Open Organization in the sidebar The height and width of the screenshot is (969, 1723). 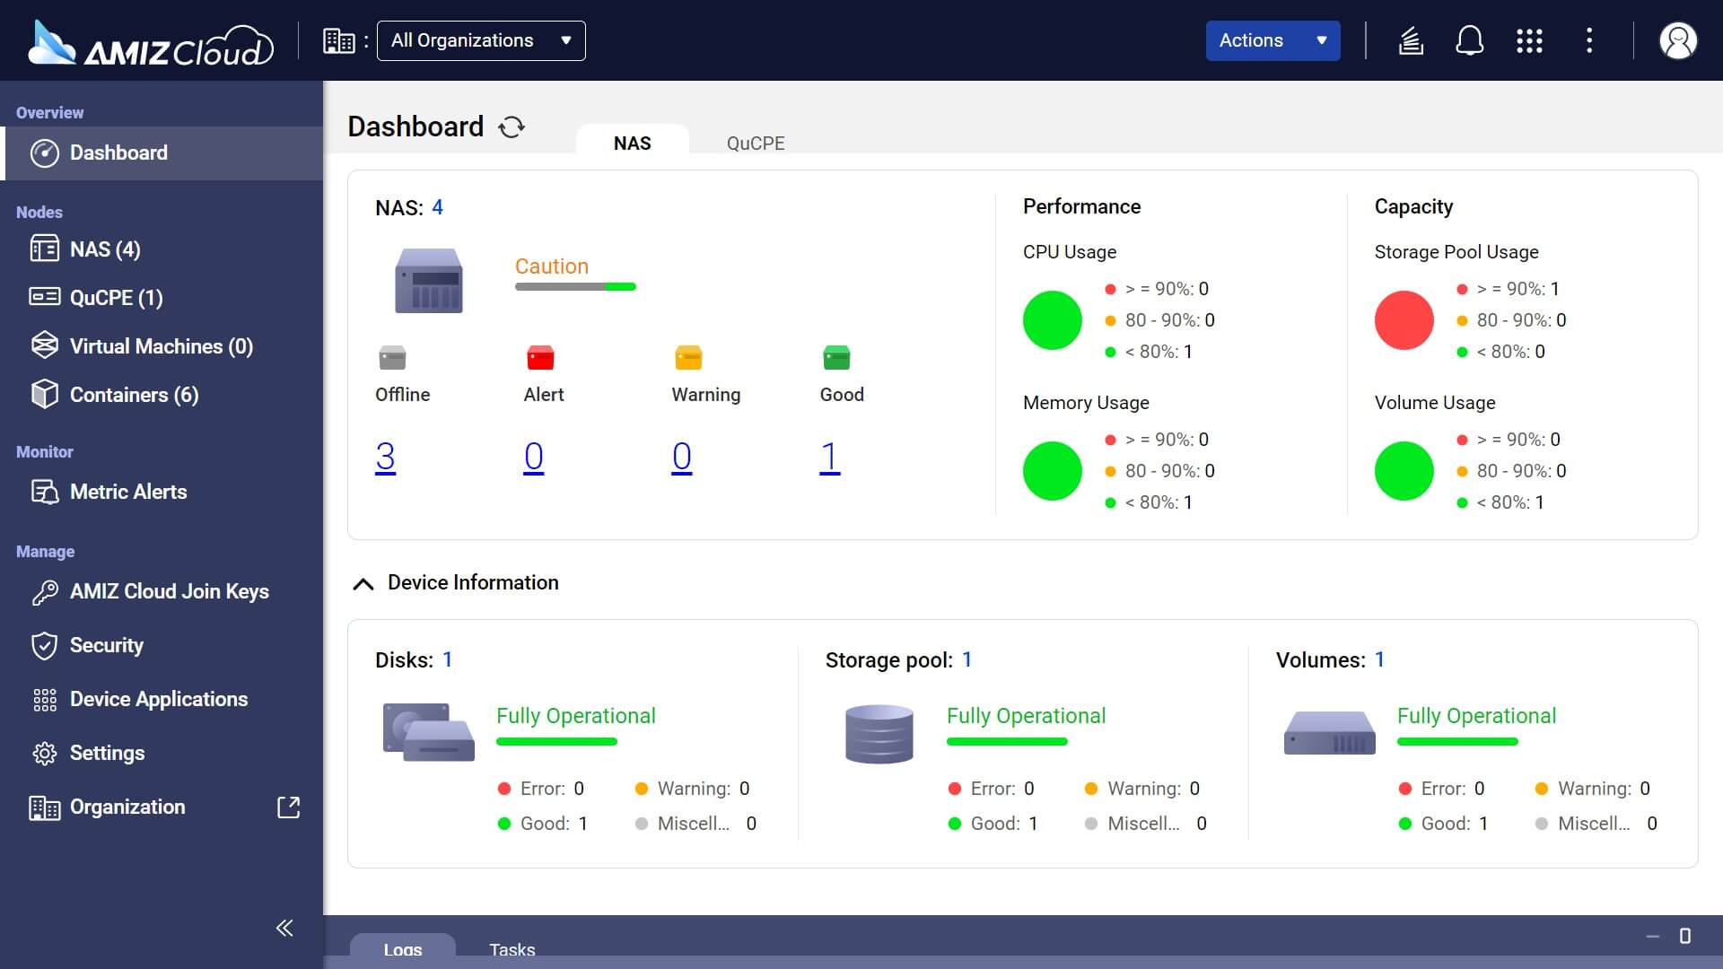pos(127,807)
